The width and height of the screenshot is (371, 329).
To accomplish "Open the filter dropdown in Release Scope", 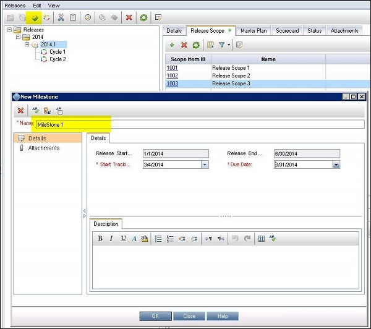I will (x=228, y=45).
